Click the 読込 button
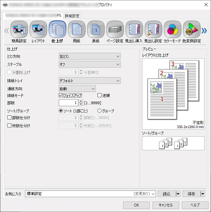 [167, 194]
